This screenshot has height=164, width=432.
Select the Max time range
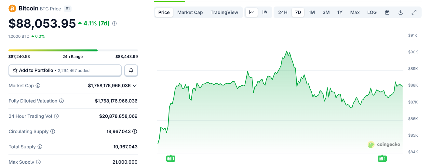355,12
